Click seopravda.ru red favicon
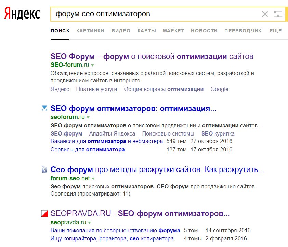Image resolution: width=288 pixels, height=247 pixels. click(x=44, y=213)
